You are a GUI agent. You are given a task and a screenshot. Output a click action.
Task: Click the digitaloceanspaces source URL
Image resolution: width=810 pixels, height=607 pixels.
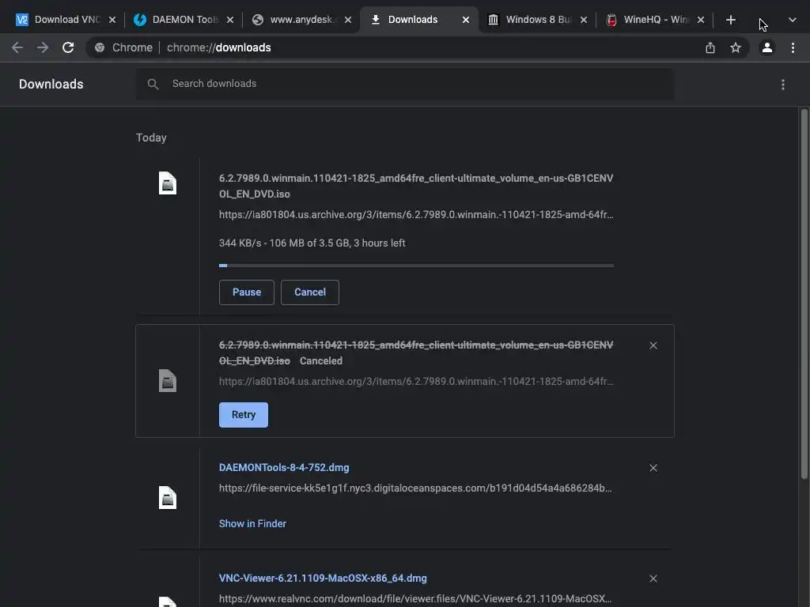pos(415,488)
